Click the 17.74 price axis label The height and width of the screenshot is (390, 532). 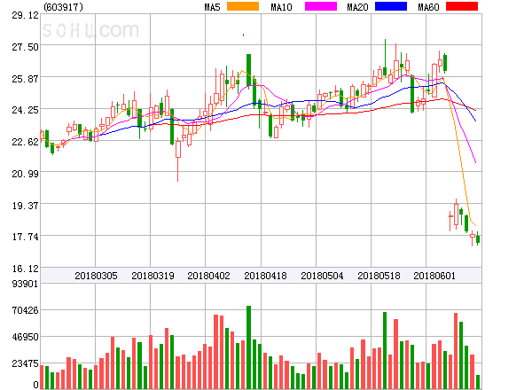pos(26,237)
